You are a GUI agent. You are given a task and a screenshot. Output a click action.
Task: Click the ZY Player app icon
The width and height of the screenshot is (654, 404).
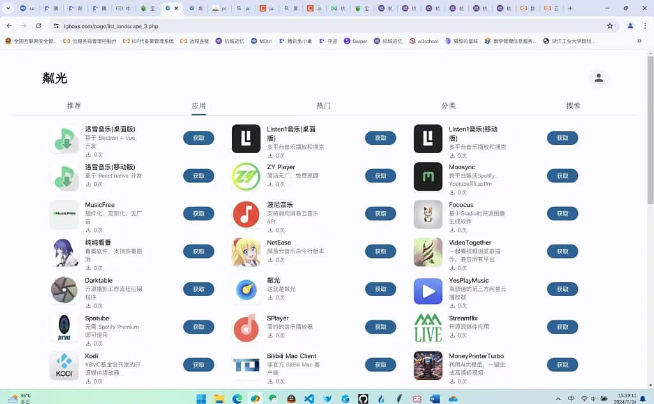pyautogui.click(x=246, y=176)
